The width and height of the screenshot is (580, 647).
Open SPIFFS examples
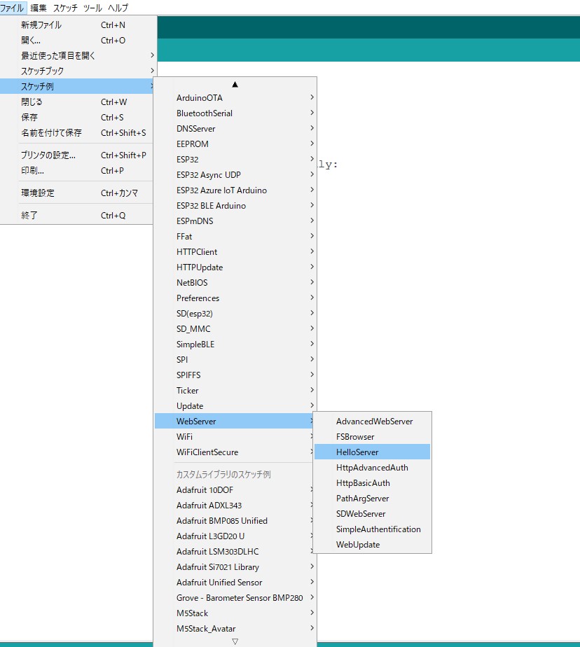(235, 375)
